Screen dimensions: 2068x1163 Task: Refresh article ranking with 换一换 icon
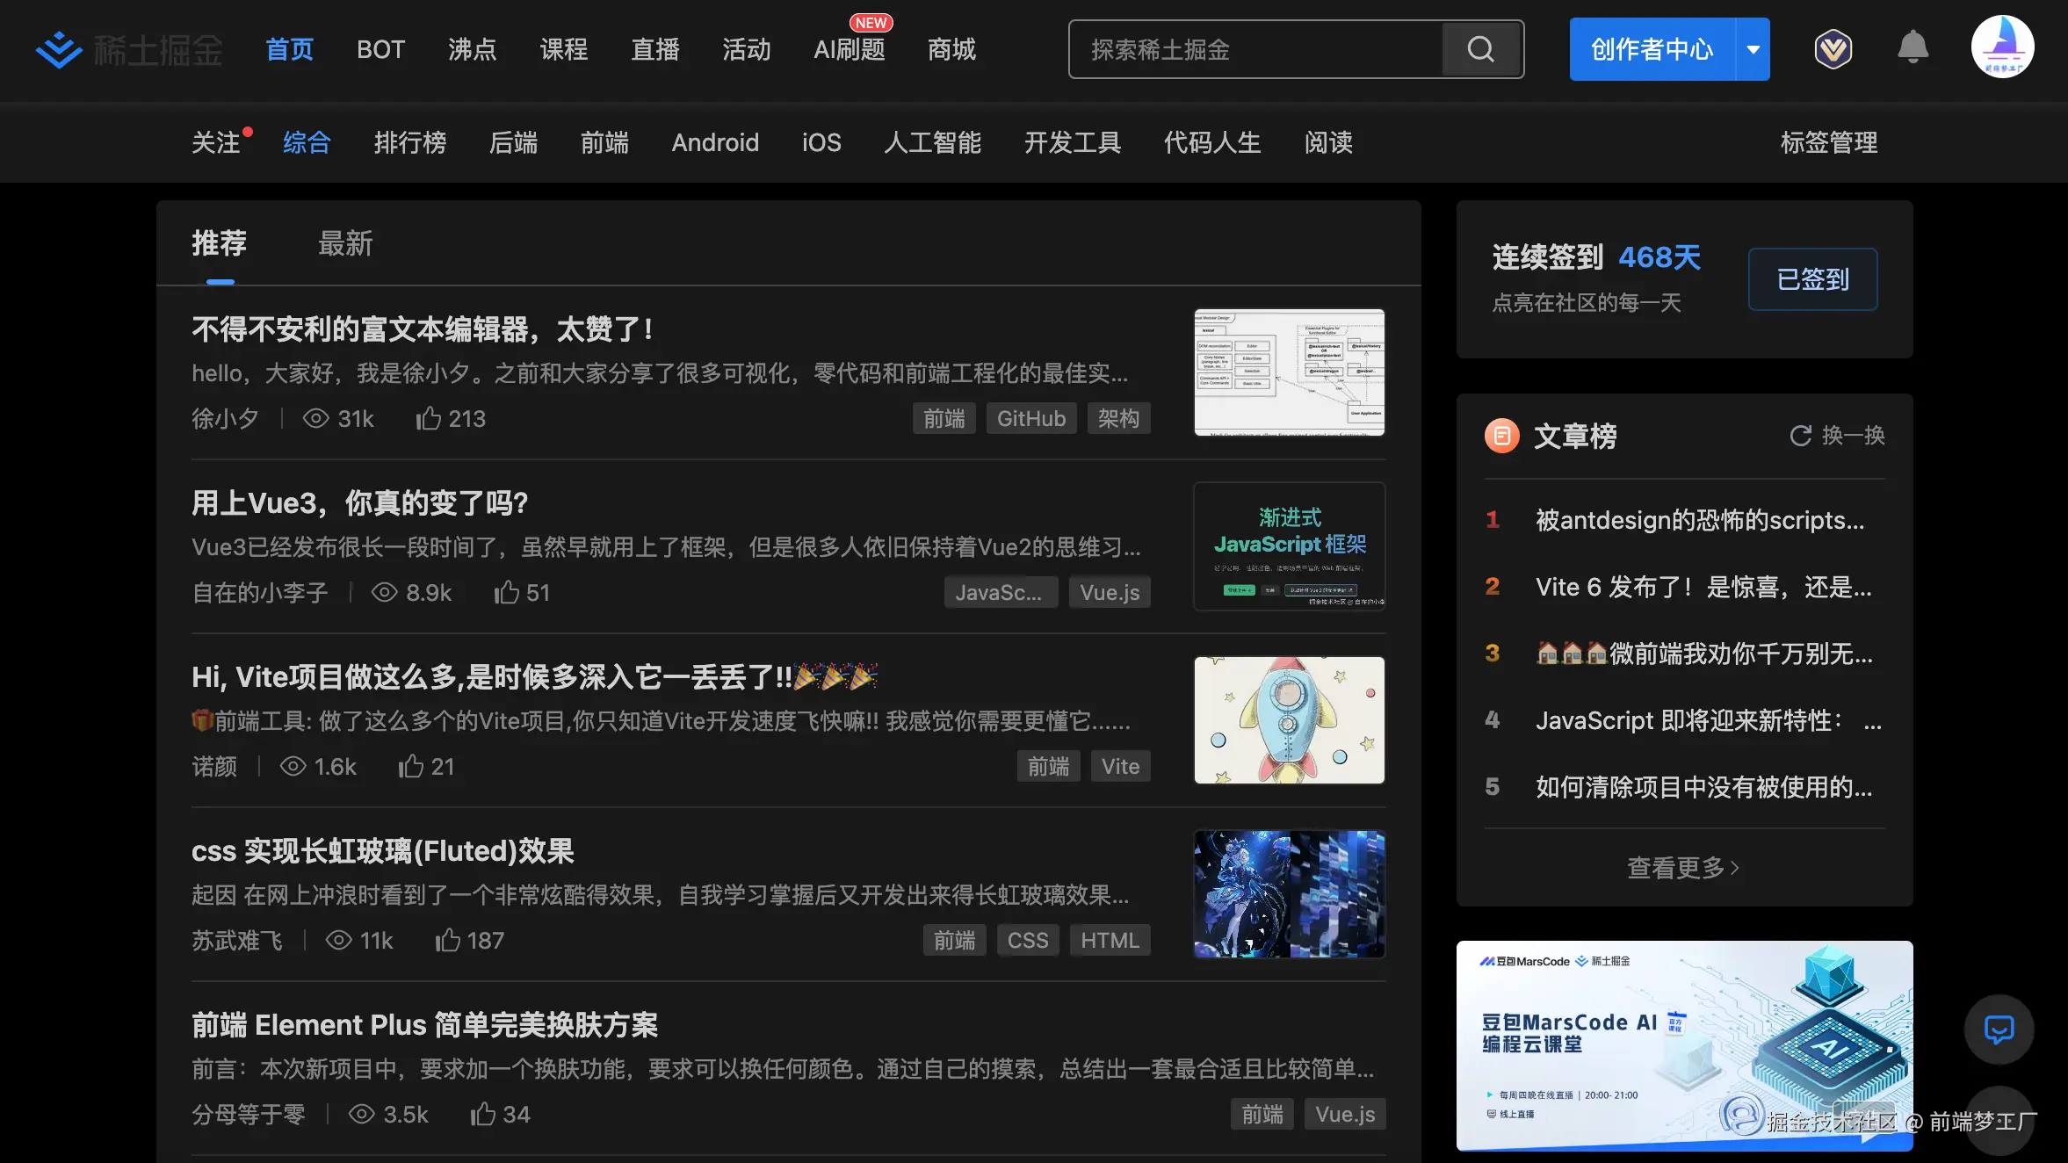pos(1801,436)
